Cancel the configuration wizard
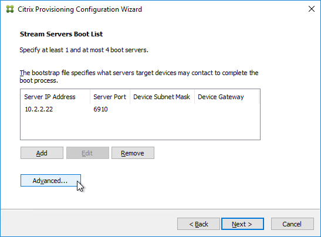Viewport: 321px width, 237px height. tap(292, 224)
